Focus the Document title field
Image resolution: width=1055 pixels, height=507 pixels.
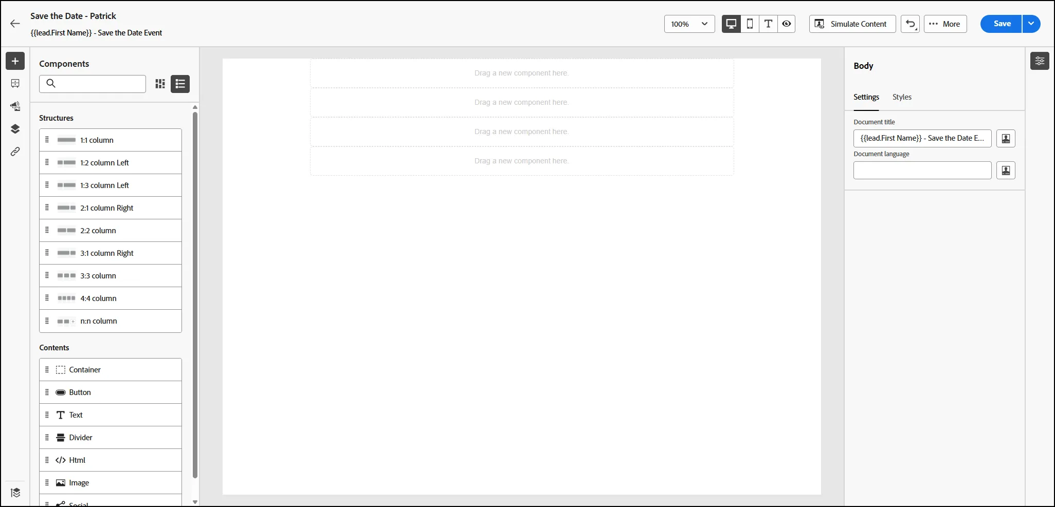[x=922, y=139]
